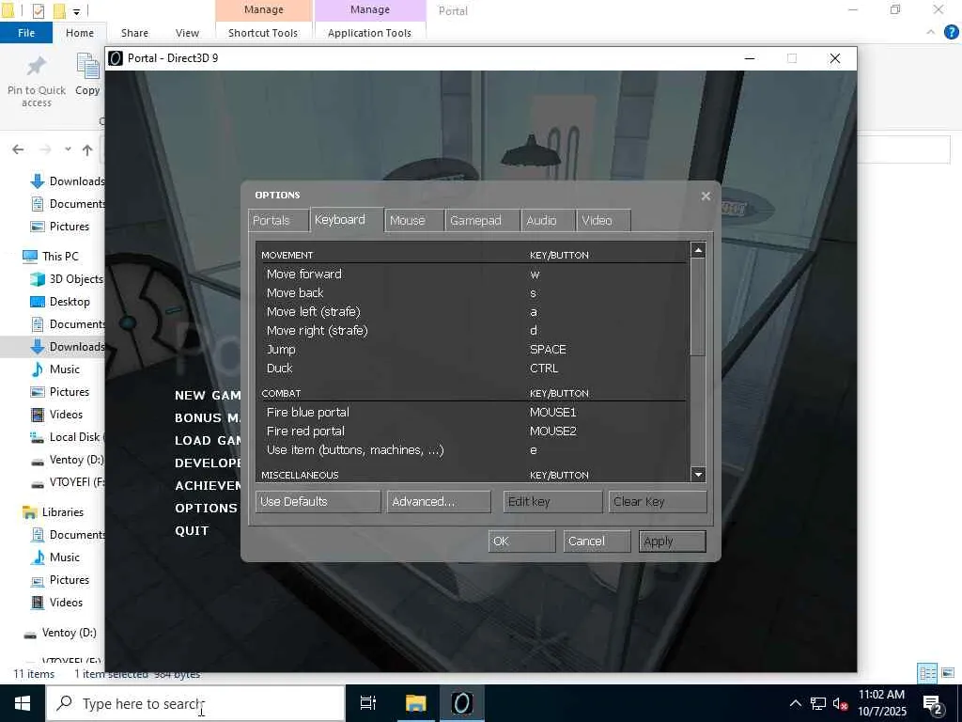
Task: Open Videos under This PC
Action: pyautogui.click(x=57, y=415)
